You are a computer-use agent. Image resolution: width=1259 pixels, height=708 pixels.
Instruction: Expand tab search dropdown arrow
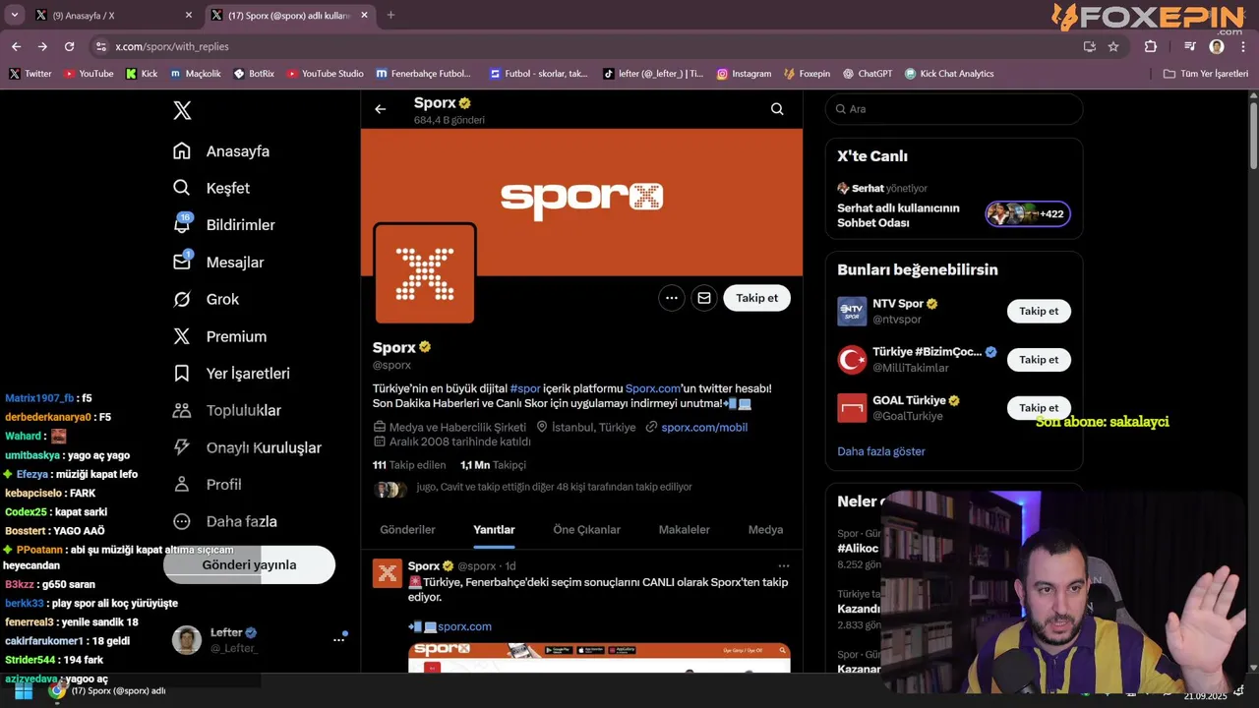click(x=14, y=15)
